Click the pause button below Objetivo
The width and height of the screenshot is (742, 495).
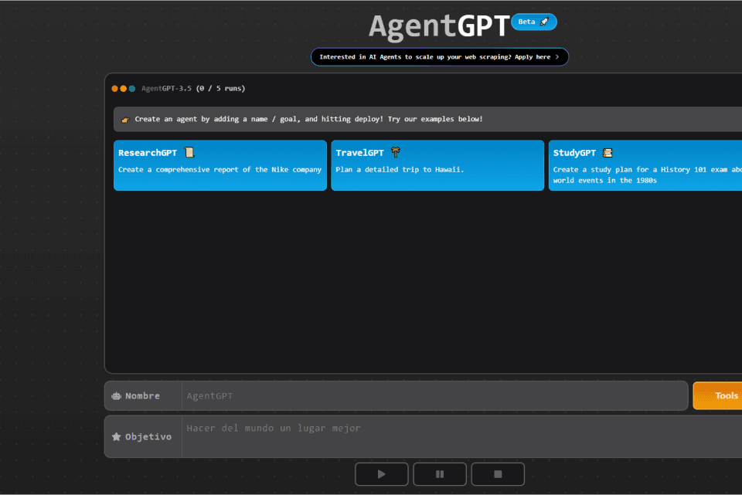(440, 473)
